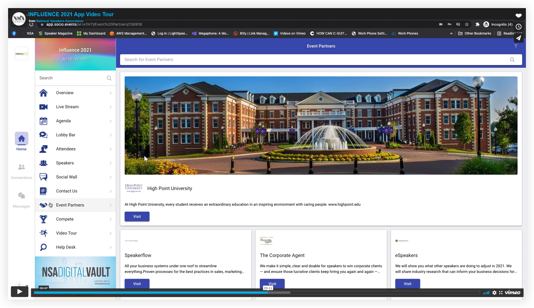This screenshot has width=534, height=308.
Task: Open the Videos on Vimeo bookmark
Action: click(290, 33)
